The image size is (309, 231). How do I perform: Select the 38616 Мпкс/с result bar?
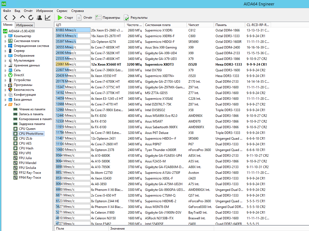pos(73,36)
